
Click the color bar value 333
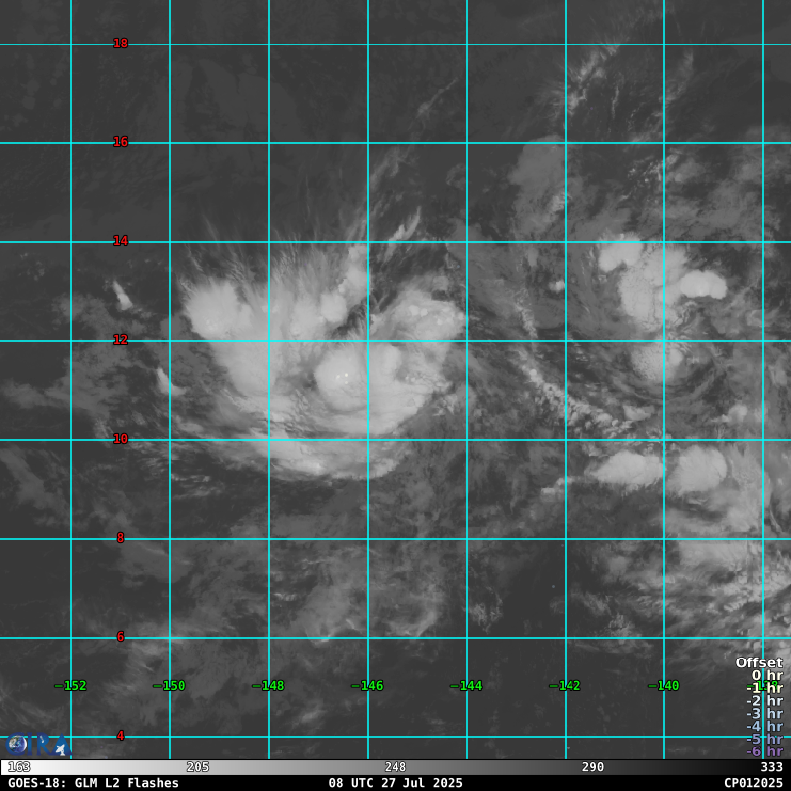pos(771,767)
